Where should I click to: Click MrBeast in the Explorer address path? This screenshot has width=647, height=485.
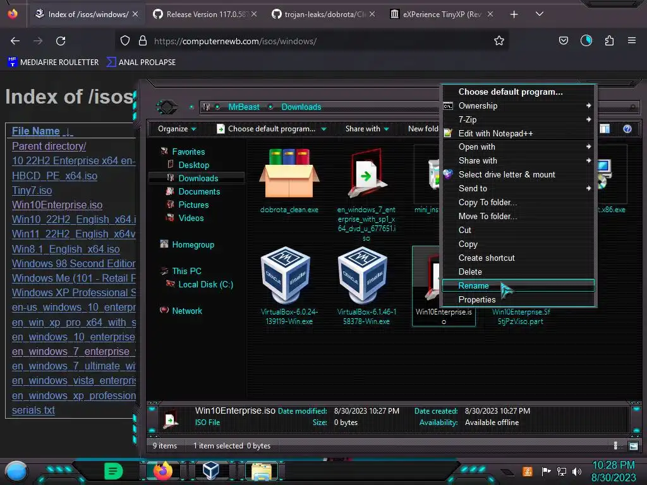pos(244,107)
